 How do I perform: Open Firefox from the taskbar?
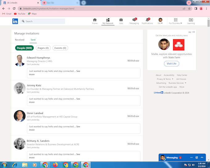click(x=55, y=165)
